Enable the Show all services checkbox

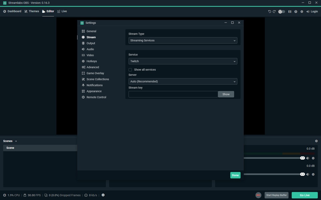[x=130, y=70]
